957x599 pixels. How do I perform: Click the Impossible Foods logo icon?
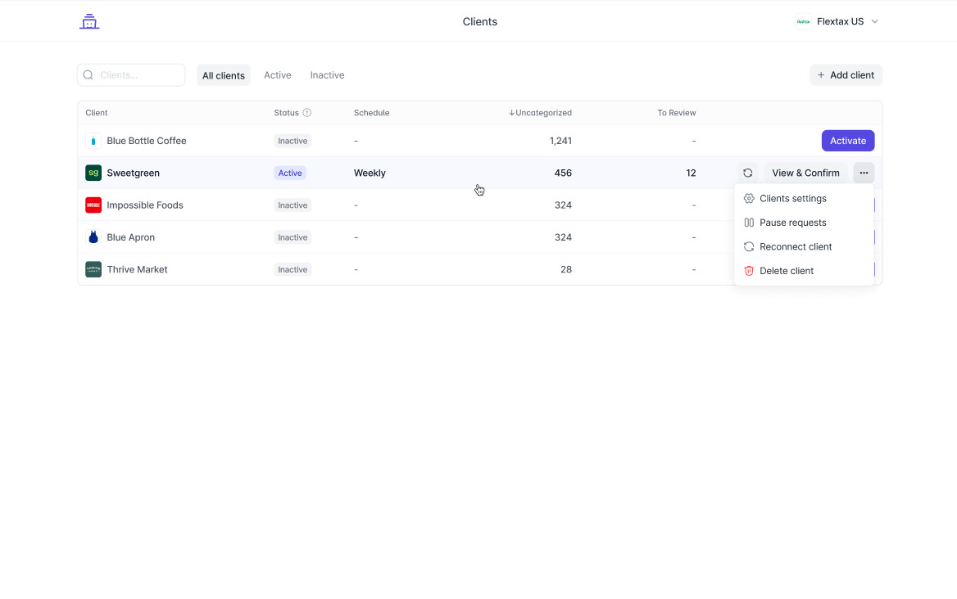[x=93, y=205]
